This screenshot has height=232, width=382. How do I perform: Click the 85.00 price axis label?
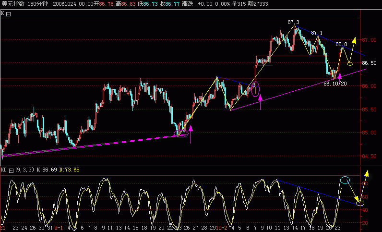369,133
